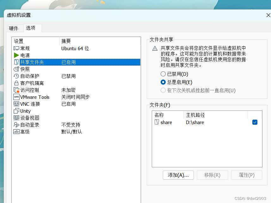The image size is (271, 203).
Task: Click the 已启用 summary of 共享文件夹
Action: pyautogui.click(x=68, y=62)
